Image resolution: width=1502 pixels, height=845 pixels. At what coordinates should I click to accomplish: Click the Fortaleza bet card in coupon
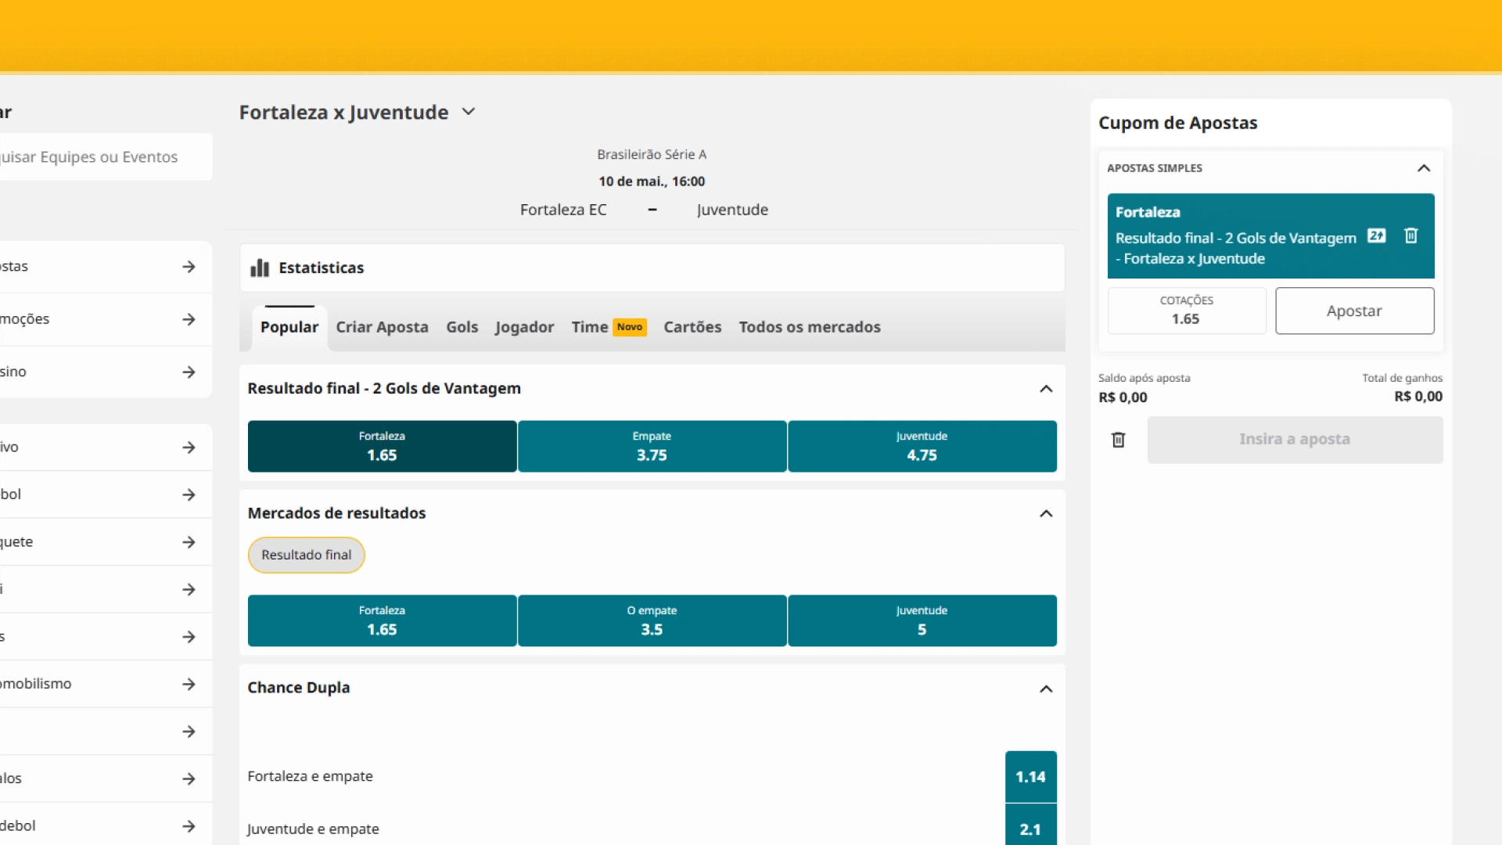coord(1270,236)
